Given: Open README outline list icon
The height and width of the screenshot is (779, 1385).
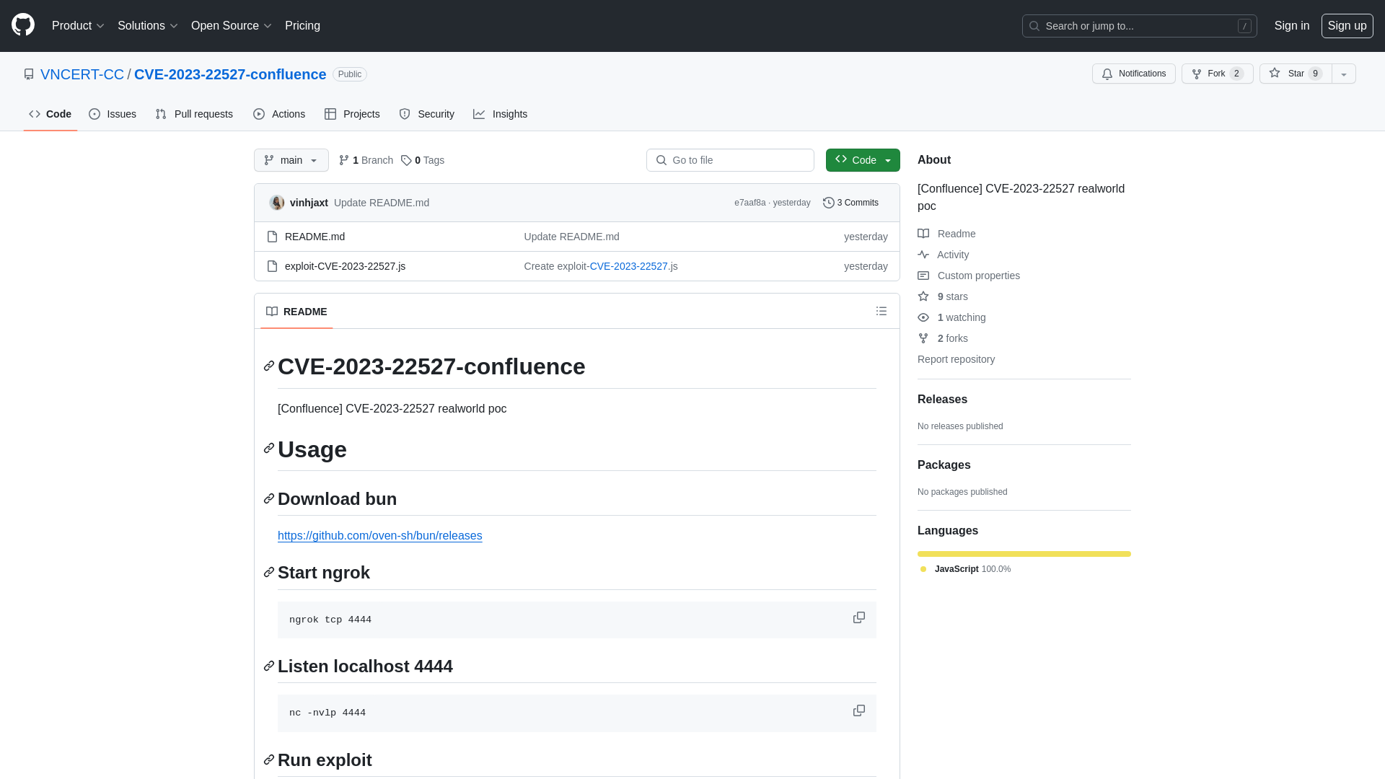Looking at the screenshot, I should 881,311.
